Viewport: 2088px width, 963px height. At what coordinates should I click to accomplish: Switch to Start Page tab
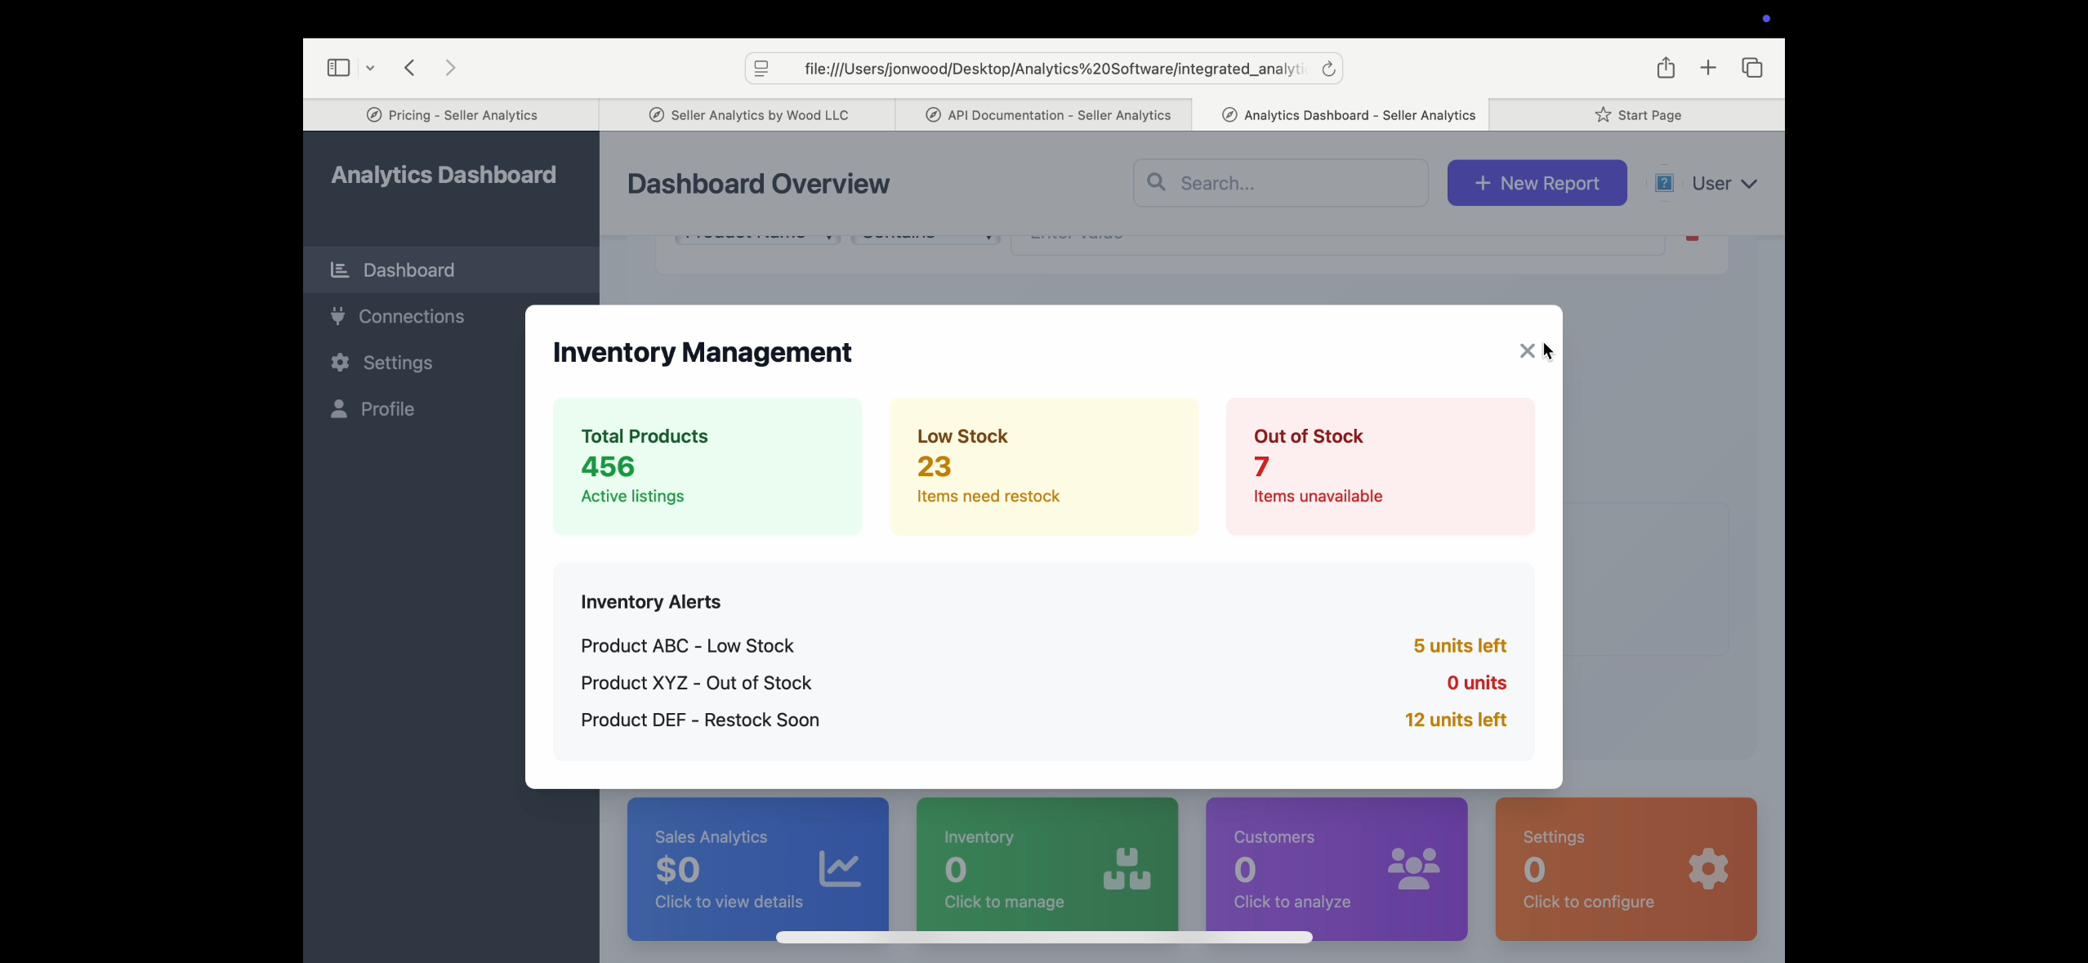pos(1637,115)
